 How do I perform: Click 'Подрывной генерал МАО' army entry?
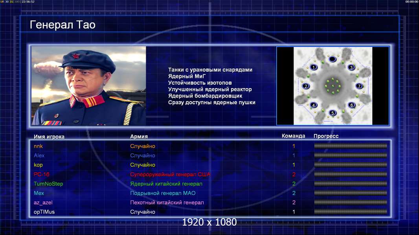pos(163,193)
